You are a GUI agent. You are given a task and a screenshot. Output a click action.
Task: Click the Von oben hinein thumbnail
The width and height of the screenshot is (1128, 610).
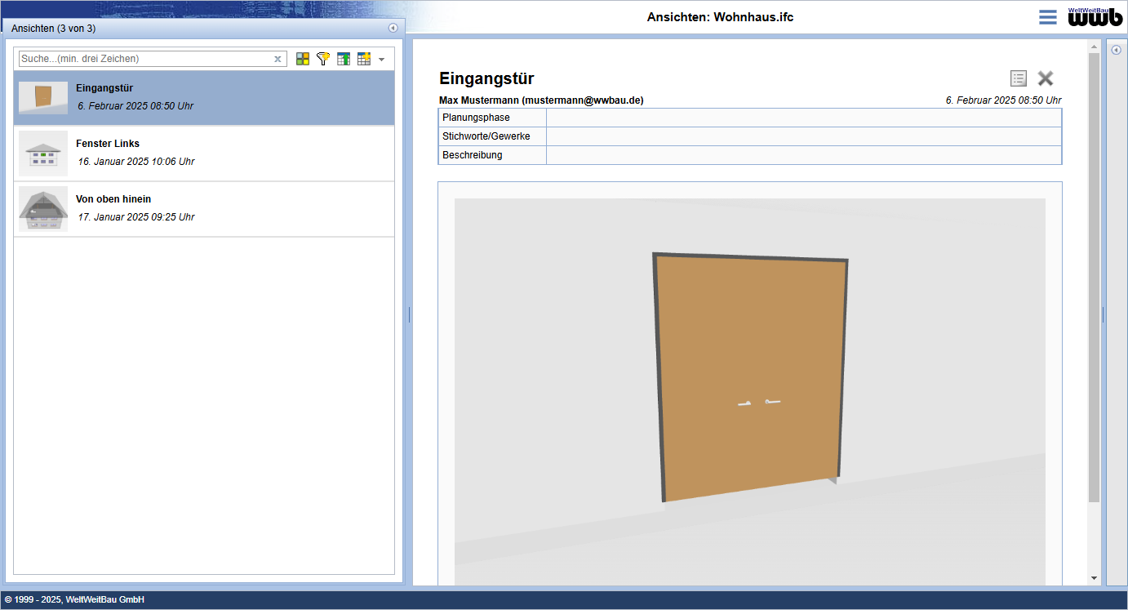coord(43,209)
